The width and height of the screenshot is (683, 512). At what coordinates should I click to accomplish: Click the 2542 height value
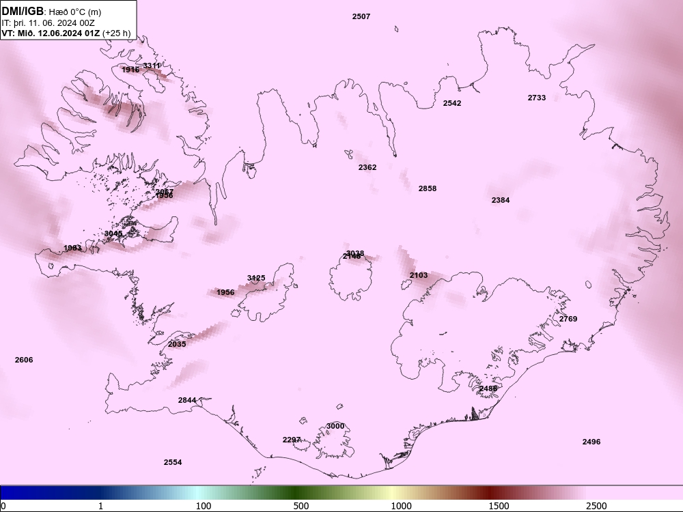point(452,103)
